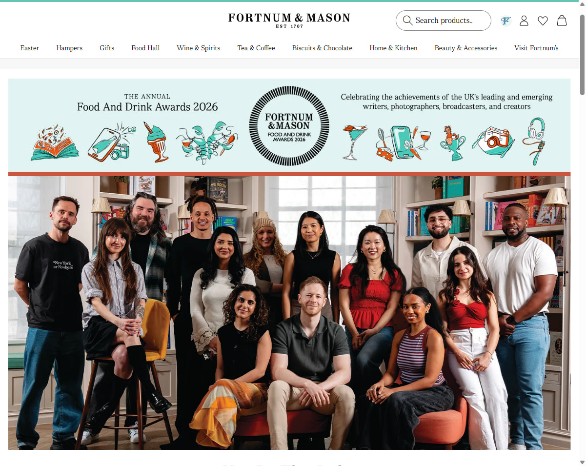
Task: Click the magnifying glass search icon
Action: coord(407,20)
